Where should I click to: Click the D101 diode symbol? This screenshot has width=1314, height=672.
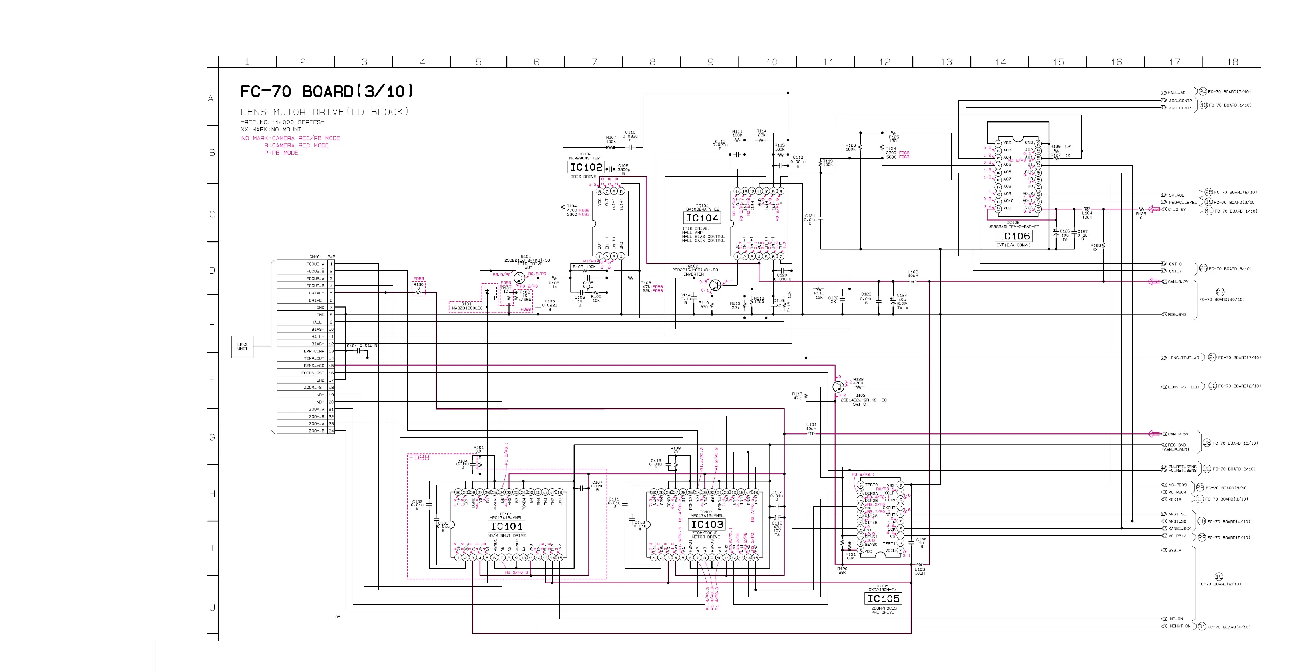coord(487,293)
